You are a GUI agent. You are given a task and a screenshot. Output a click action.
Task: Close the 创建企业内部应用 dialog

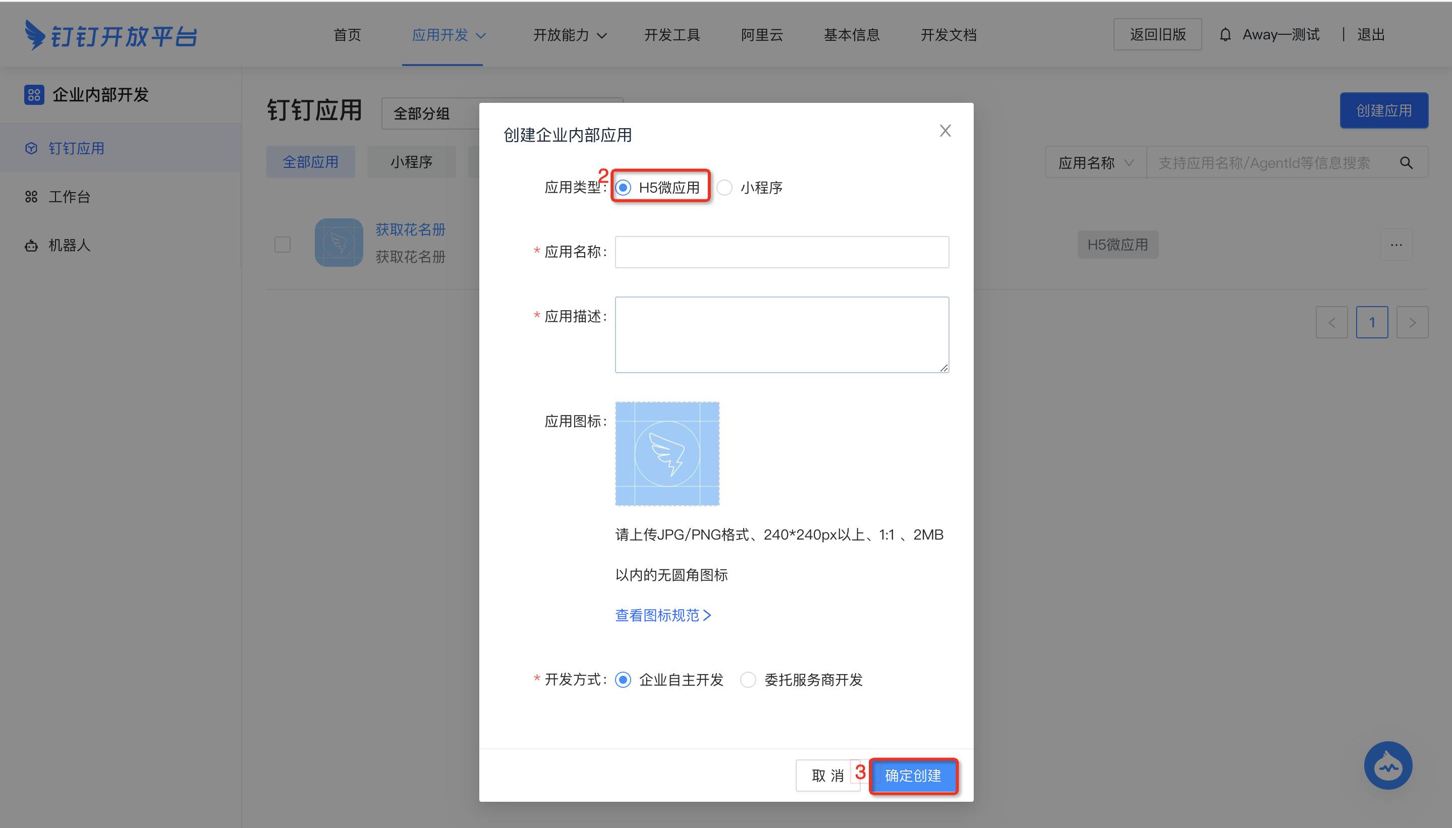click(945, 131)
